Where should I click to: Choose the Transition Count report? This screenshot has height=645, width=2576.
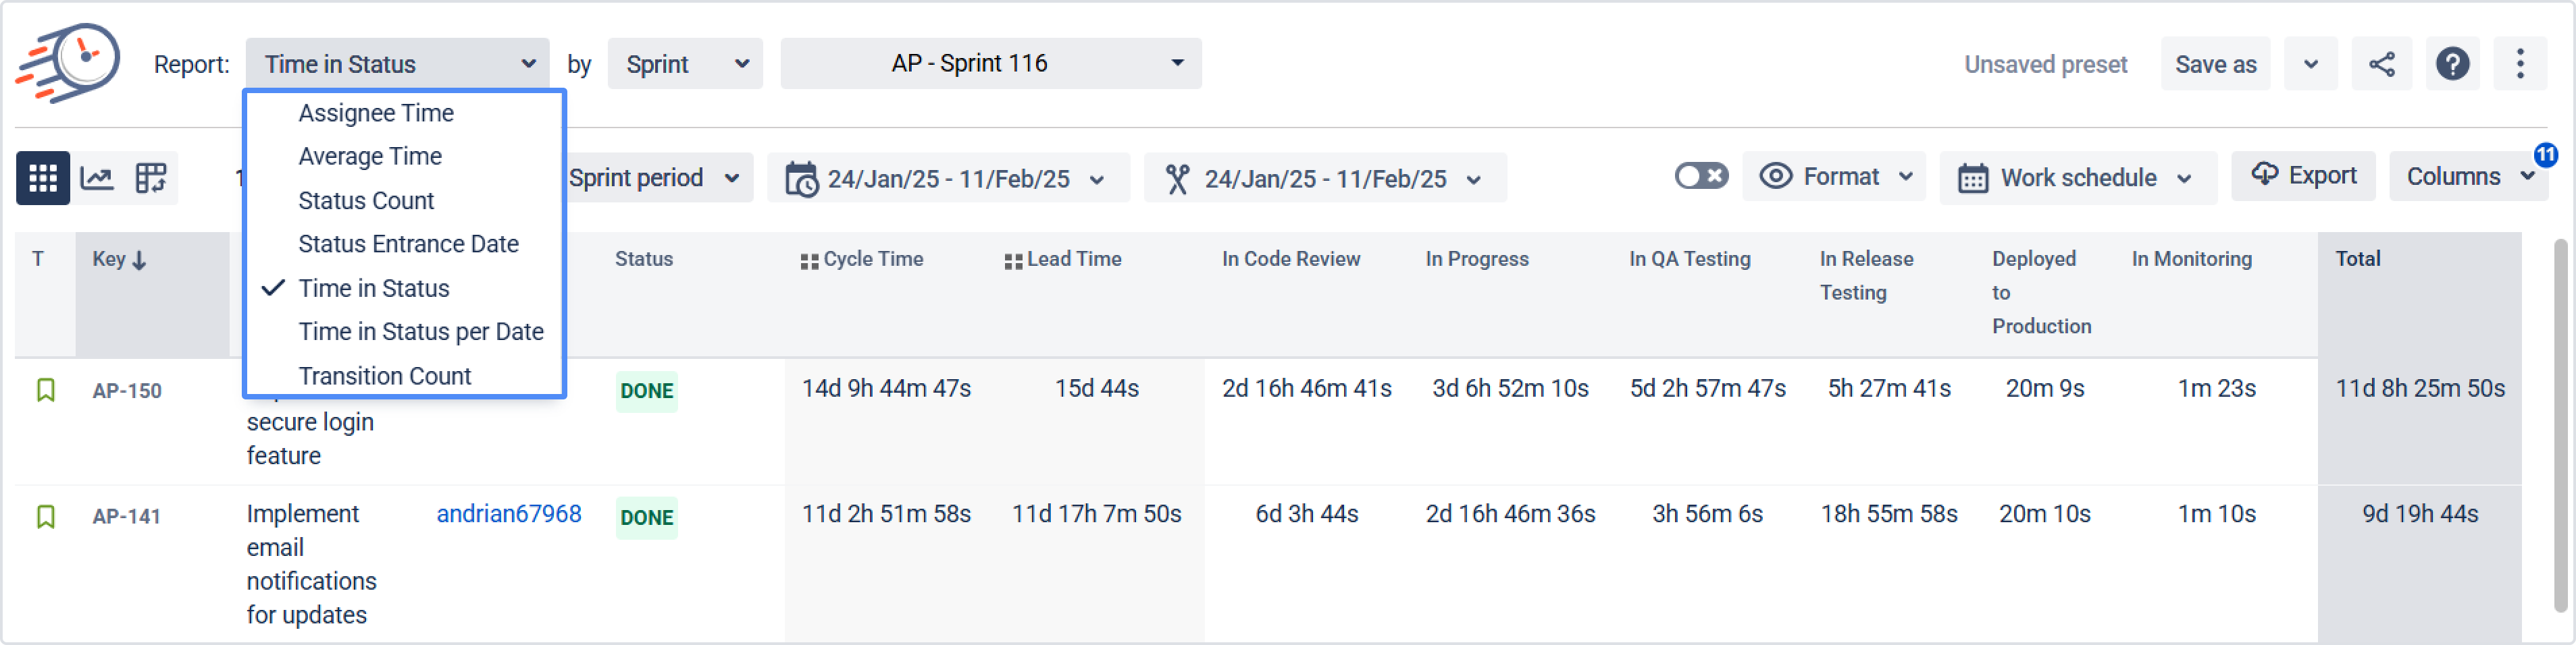click(384, 376)
